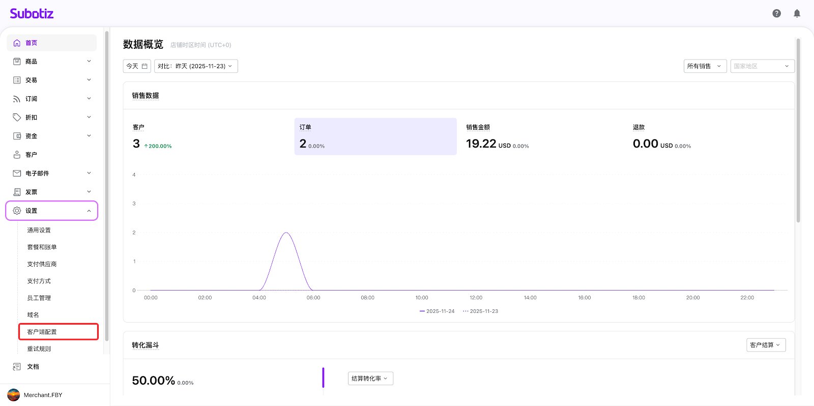The height and width of the screenshot is (406, 814).
Task: Collapse the 设置 settings section chevron
Action: point(89,211)
